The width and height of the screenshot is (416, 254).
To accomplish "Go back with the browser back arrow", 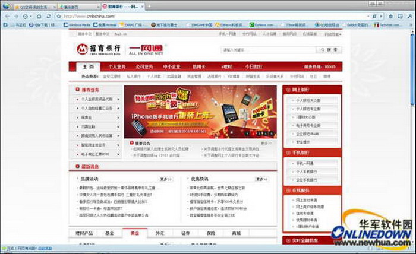I will (x=7, y=17).
